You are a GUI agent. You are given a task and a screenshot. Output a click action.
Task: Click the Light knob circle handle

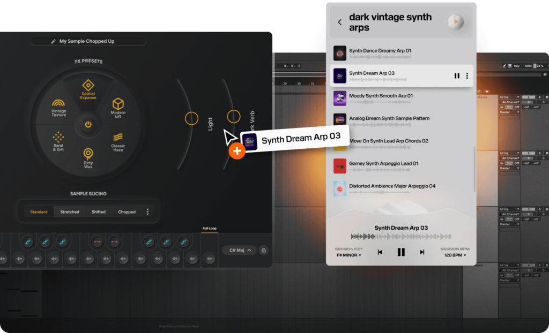pos(191,119)
